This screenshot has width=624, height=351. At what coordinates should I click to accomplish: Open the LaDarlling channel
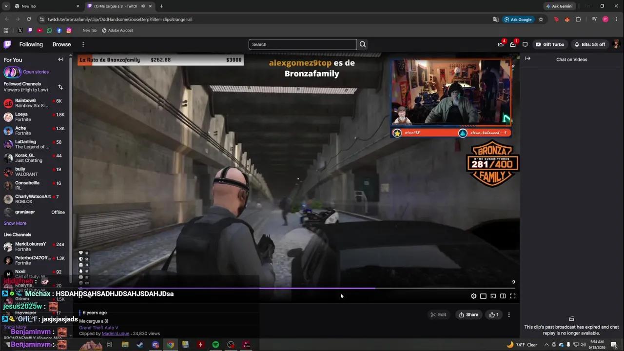[x=34, y=144]
